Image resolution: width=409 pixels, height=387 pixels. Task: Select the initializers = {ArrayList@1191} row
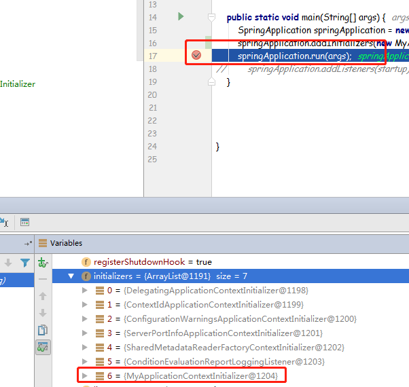coord(230,276)
